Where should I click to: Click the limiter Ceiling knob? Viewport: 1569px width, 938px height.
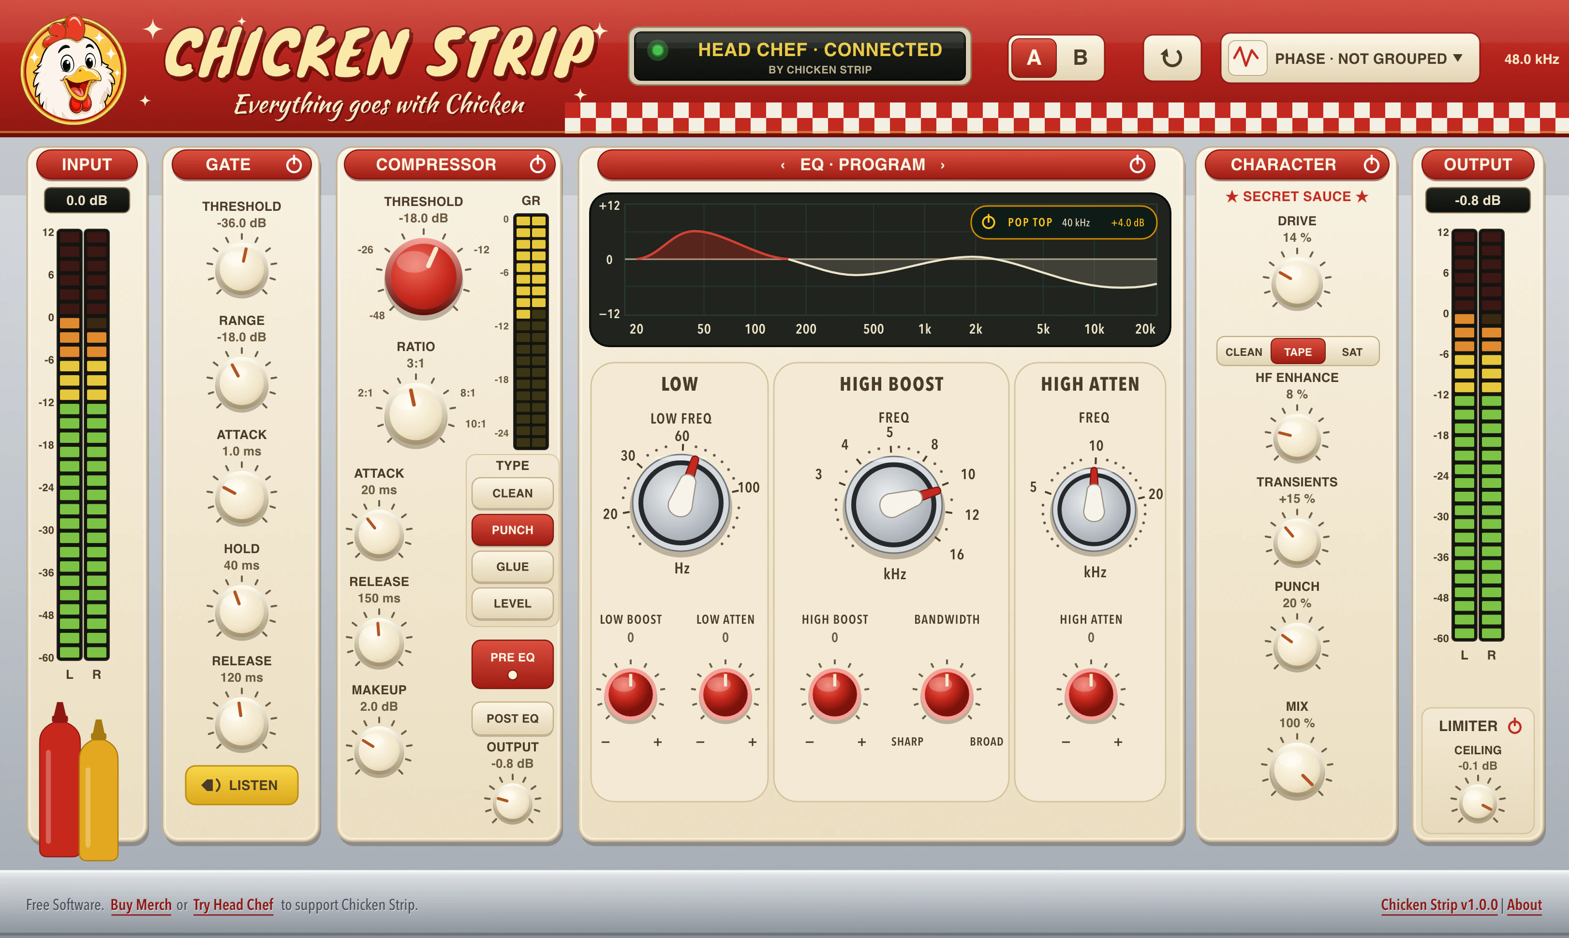point(1477,804)
